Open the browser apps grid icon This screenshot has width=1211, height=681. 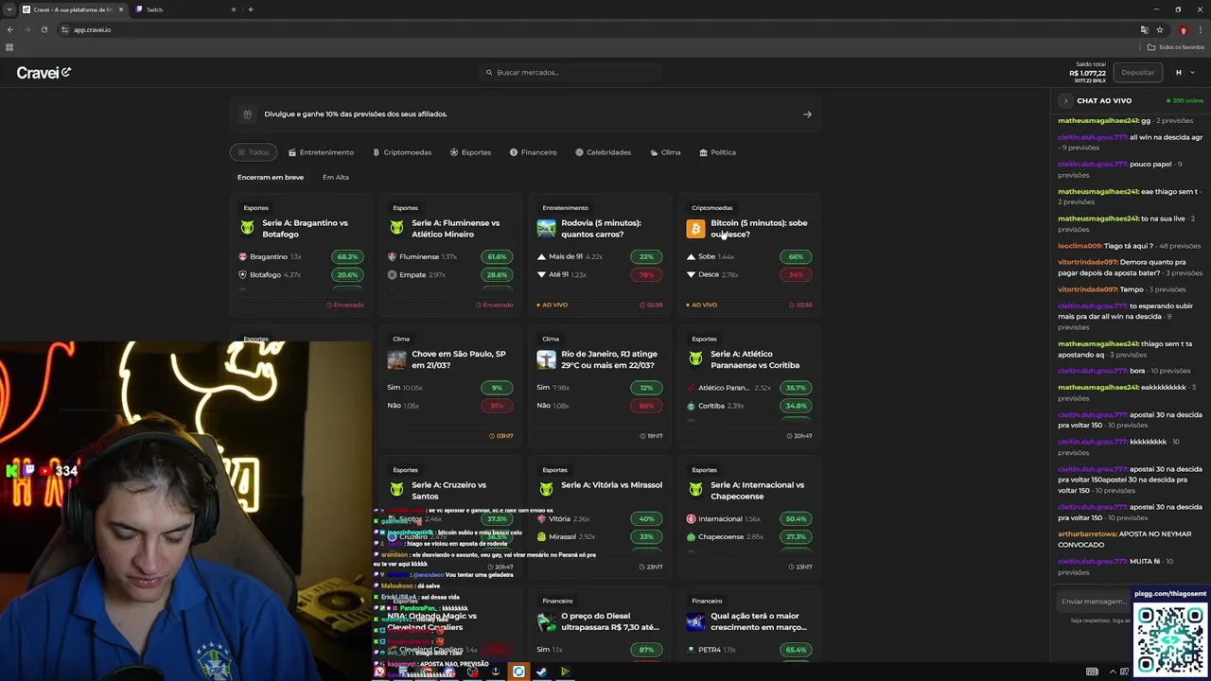9,47
